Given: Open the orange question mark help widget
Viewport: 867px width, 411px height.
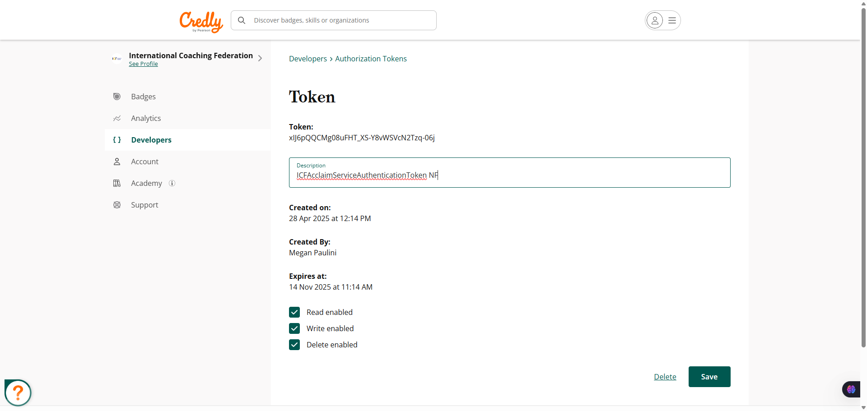Looking at the screenshot, I should 18,393.
